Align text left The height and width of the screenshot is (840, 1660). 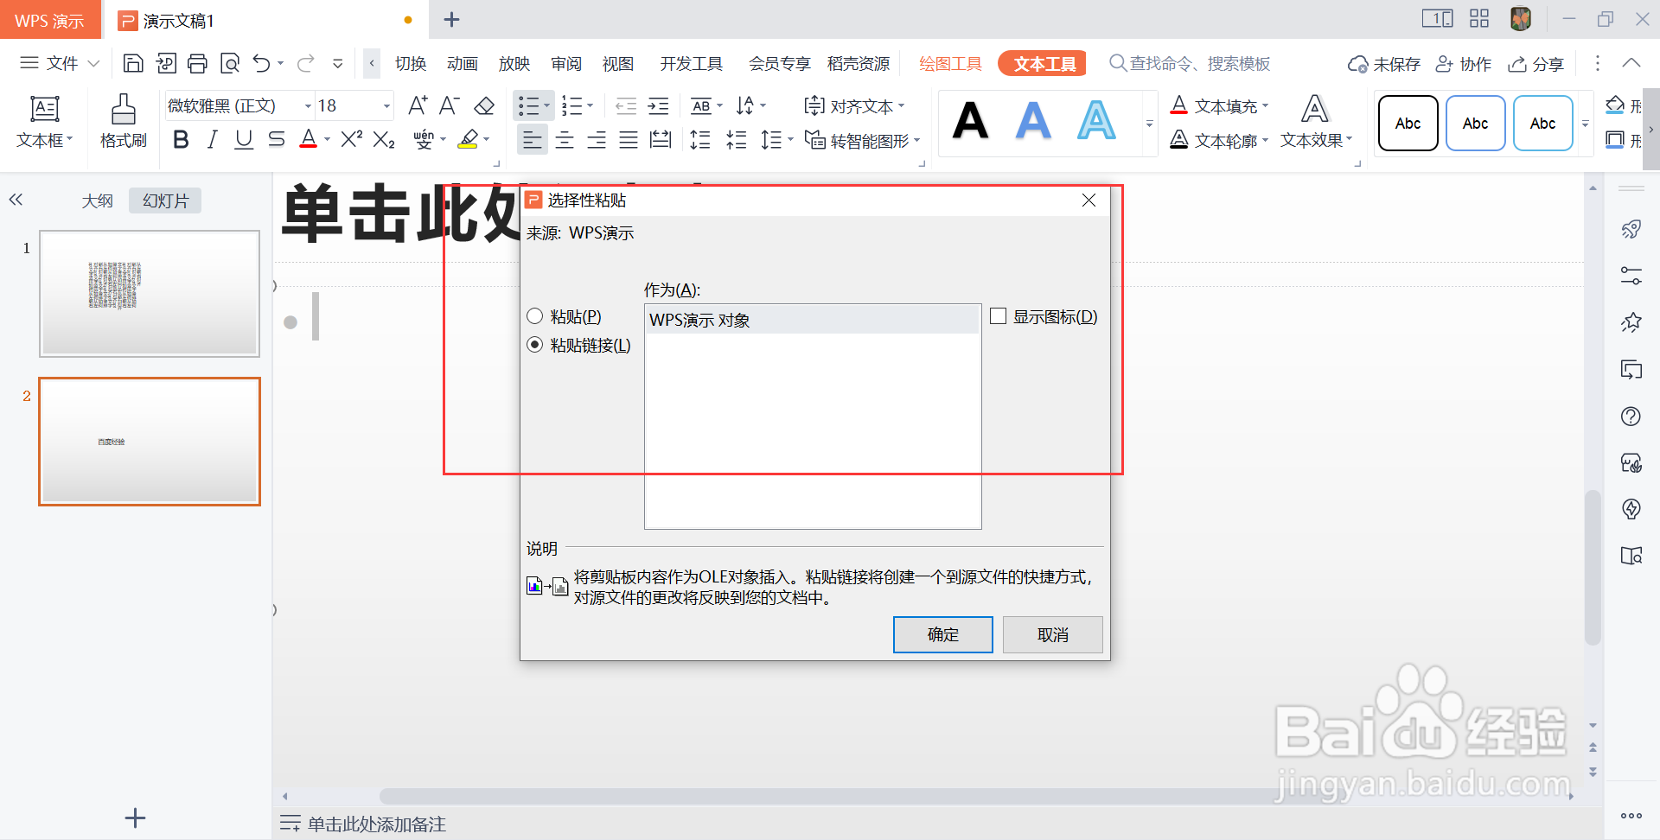[x=533, y=139]
